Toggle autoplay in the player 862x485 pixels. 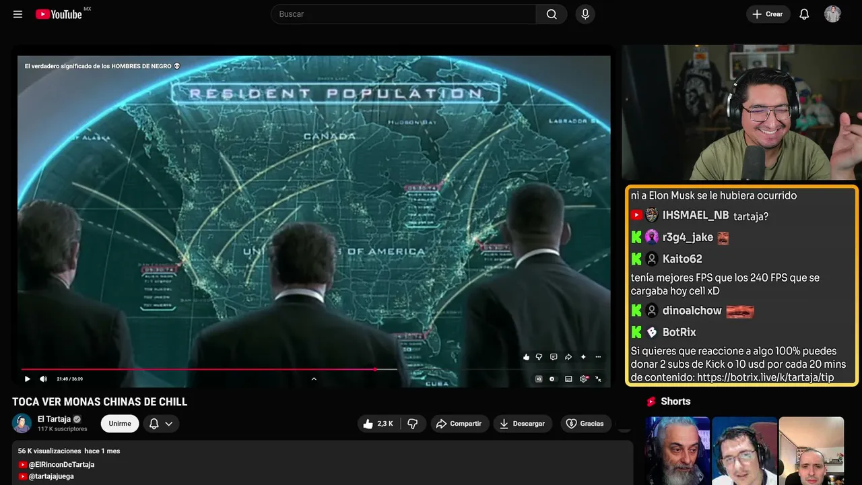[552, 379]
